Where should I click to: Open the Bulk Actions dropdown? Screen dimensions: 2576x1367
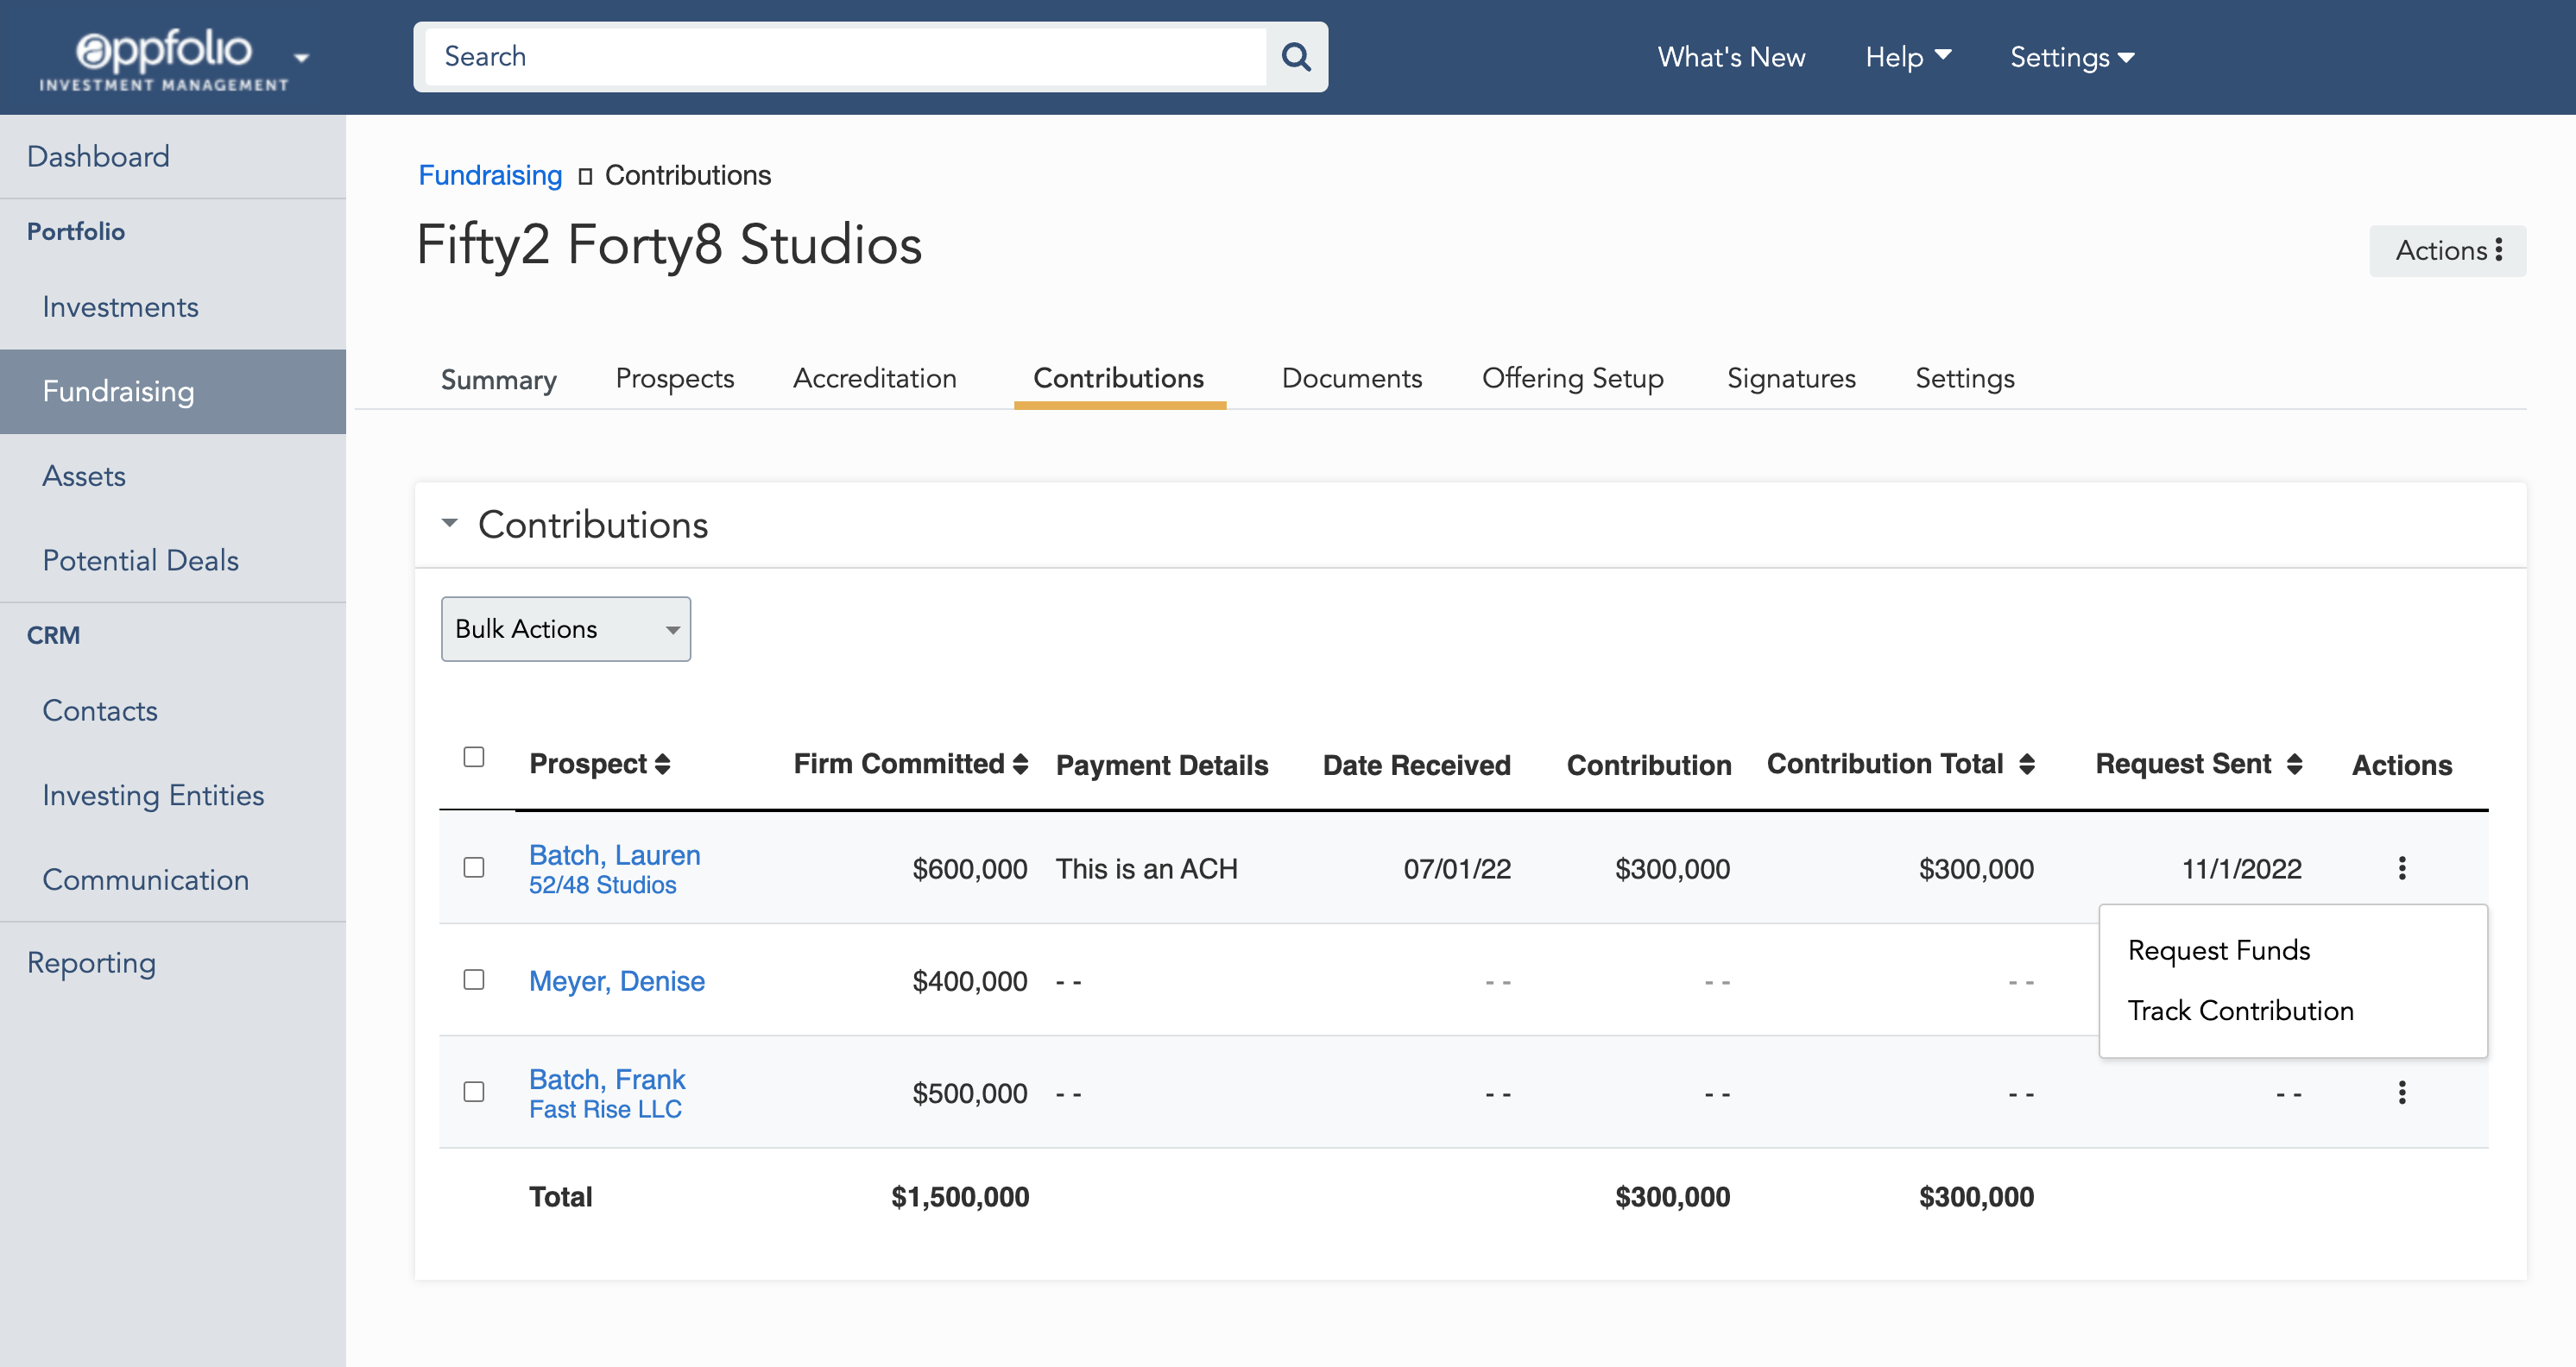(565, 629)
